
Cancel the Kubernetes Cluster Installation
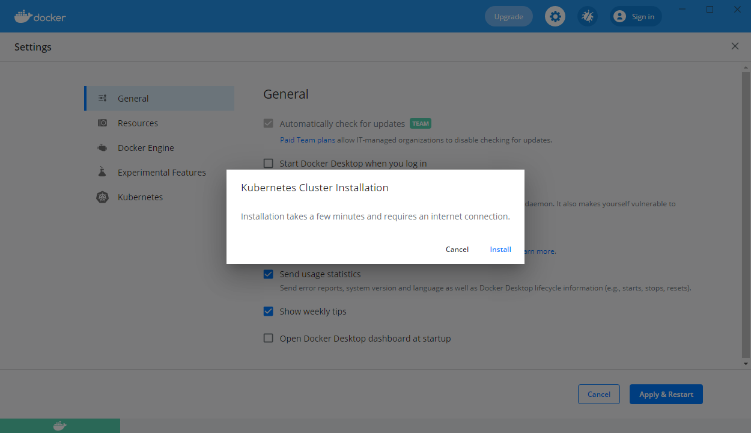point(457,249)
